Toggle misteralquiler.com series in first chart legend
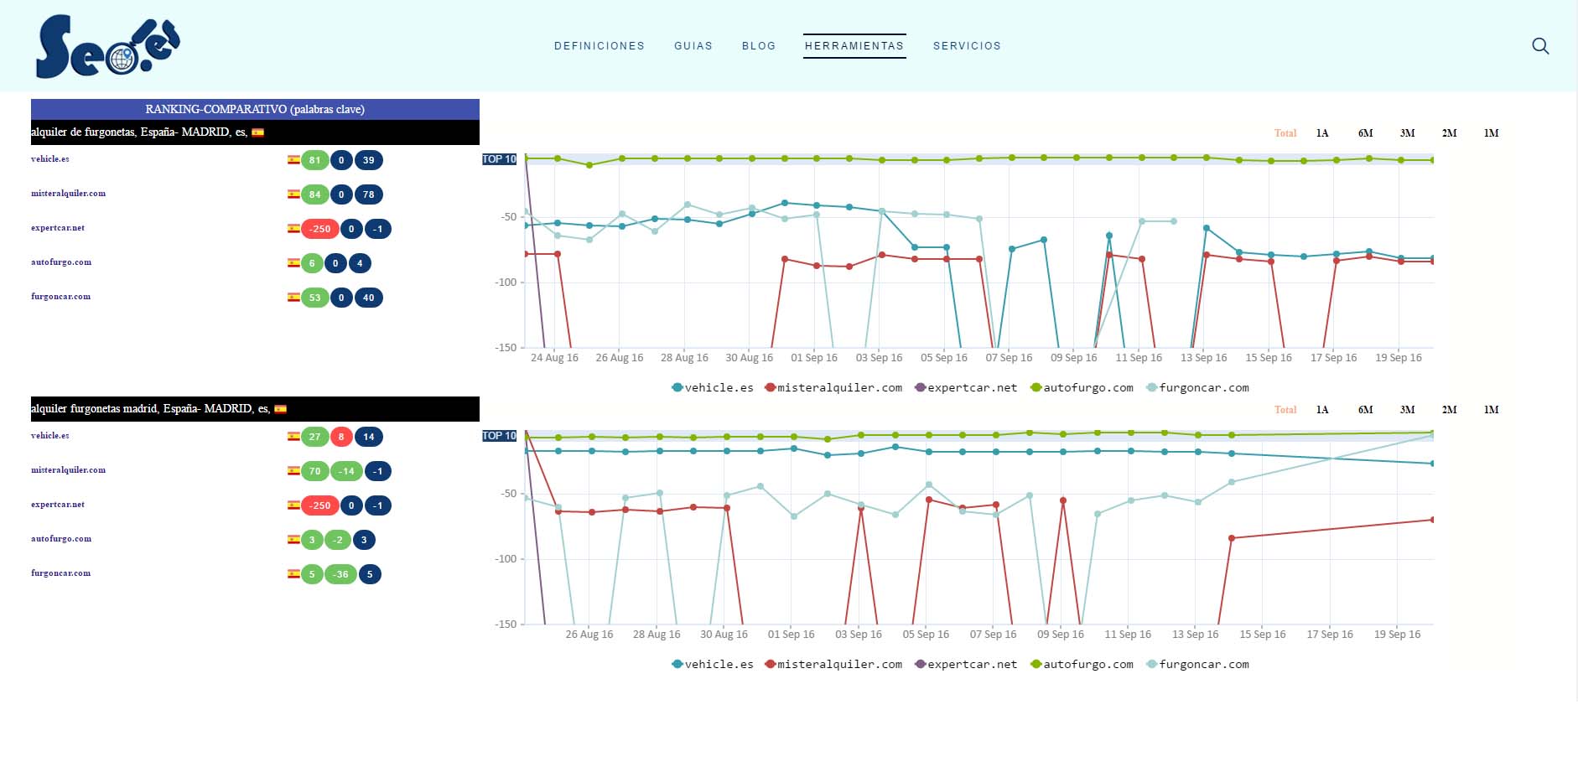Viewport: 1578px width, 767px height. tap(833, 387)
